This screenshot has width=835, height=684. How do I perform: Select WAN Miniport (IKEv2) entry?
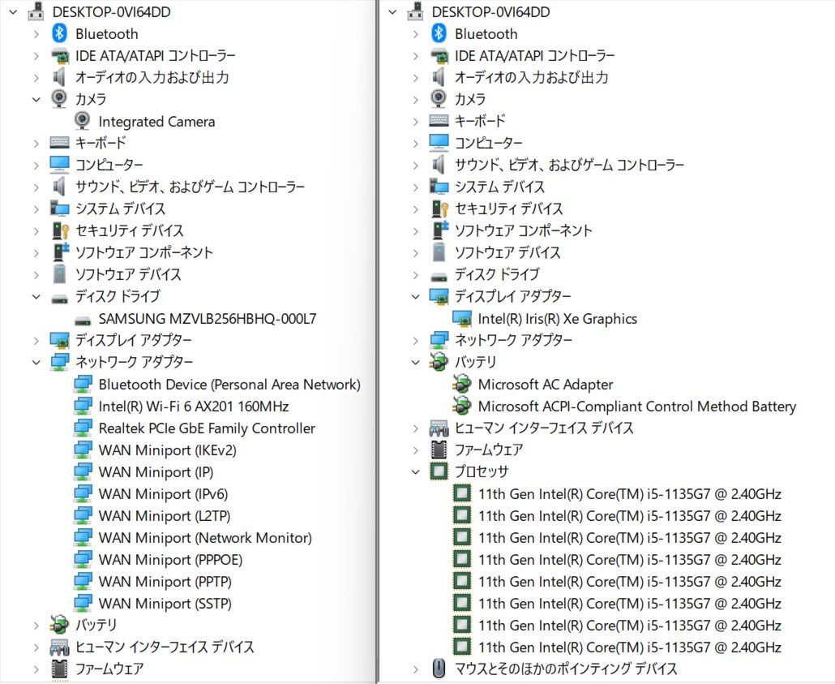click(x=167, y=450)
